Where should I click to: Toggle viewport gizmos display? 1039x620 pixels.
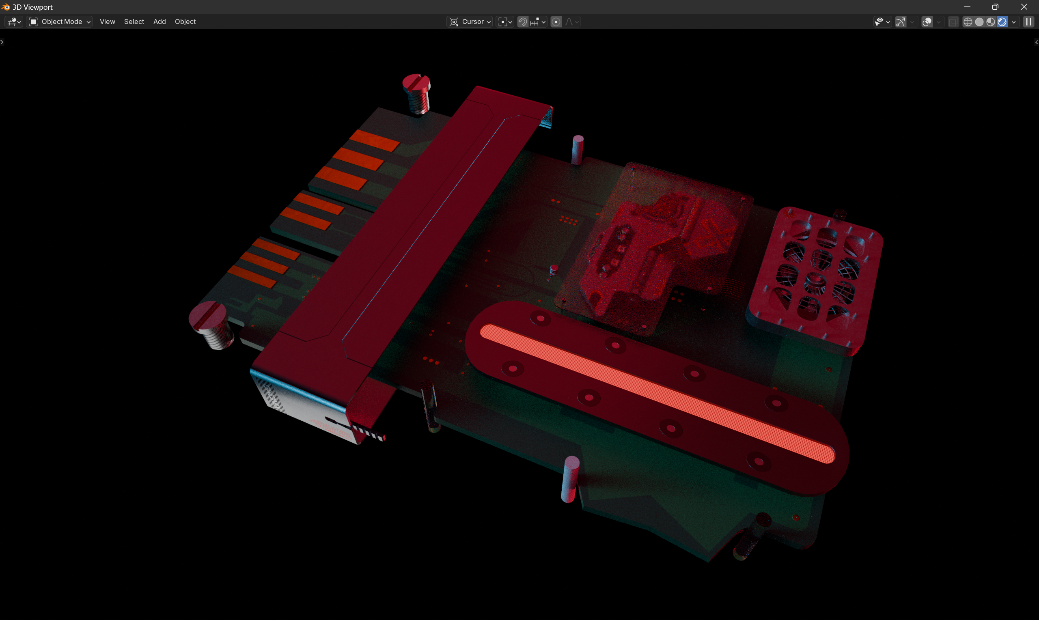coord(901,22)
